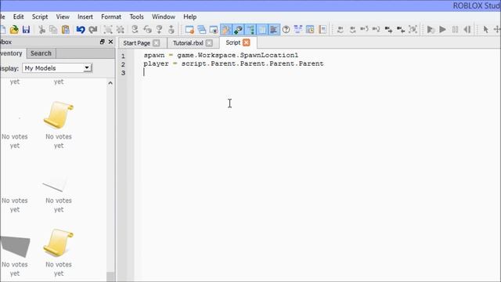This screenshot has height=282, width=501.
Task: Close the Toolbox panel
Action: click(110, 42)
